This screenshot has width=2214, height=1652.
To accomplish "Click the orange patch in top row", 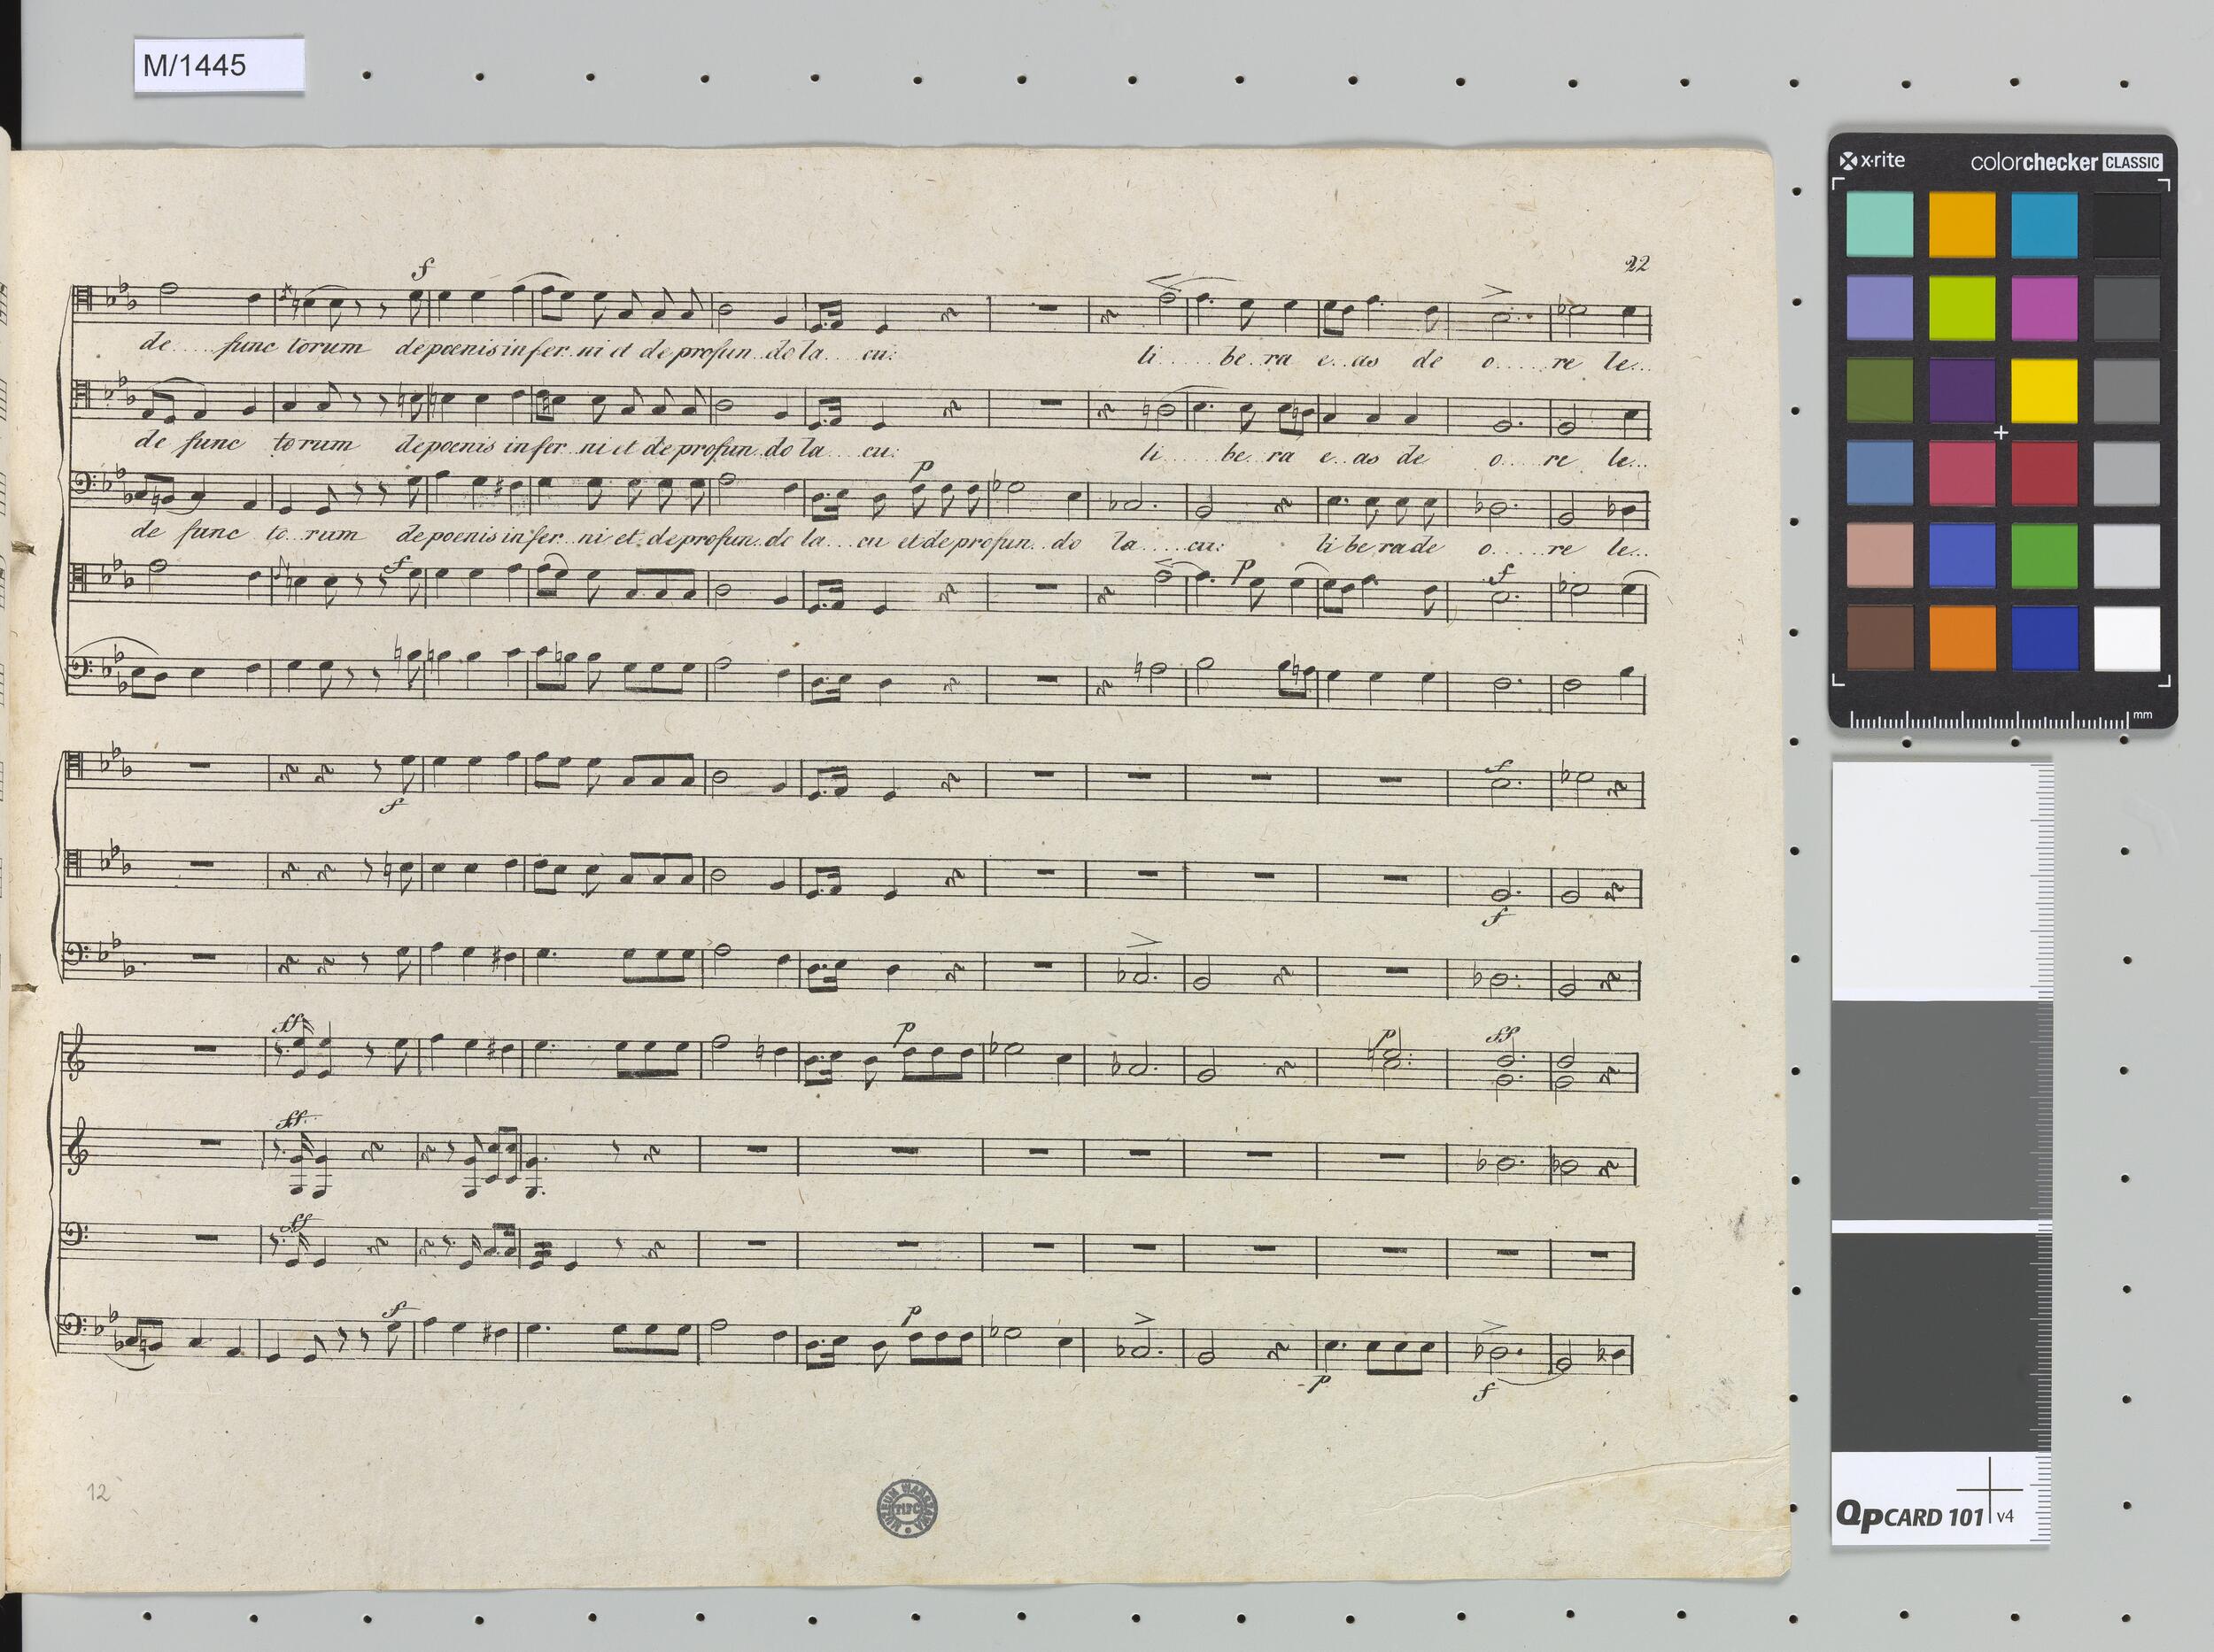I will pos(1961,225).
